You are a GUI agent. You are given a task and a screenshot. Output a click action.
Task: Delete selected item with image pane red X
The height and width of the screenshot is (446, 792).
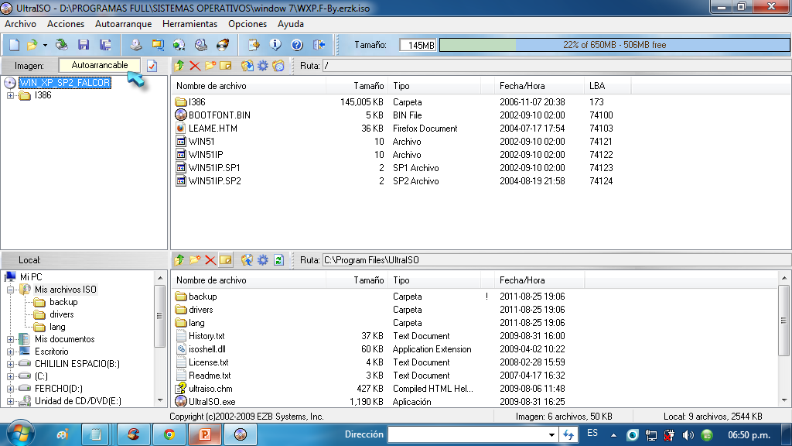point(195,66)
